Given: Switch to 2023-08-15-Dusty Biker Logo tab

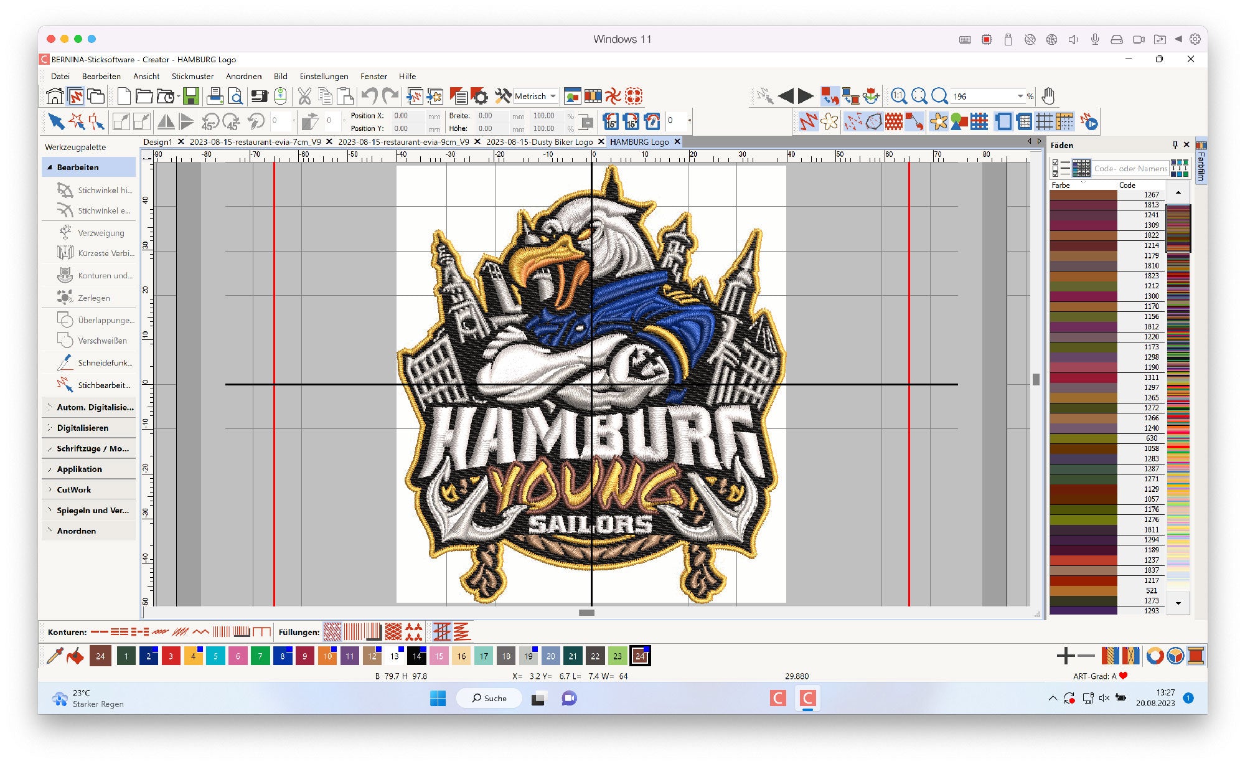Looking at the screenshot, I should (539, 142).
